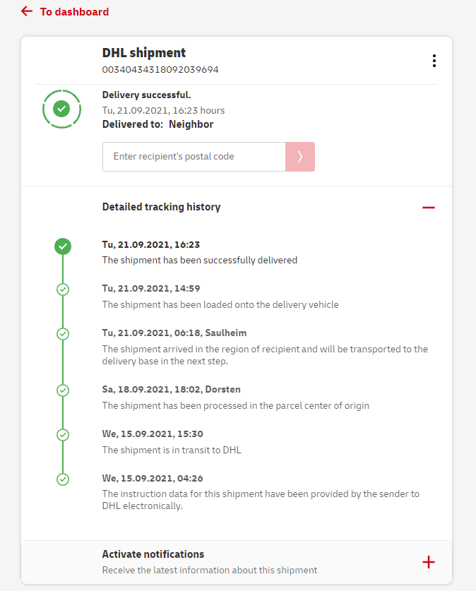Click the filled green checkmark at 16:23
476x591 pixels.
point(63,246)
